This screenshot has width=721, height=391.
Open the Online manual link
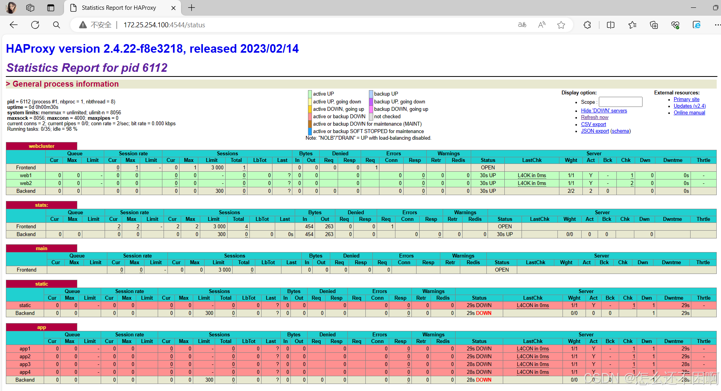(689, 113)
